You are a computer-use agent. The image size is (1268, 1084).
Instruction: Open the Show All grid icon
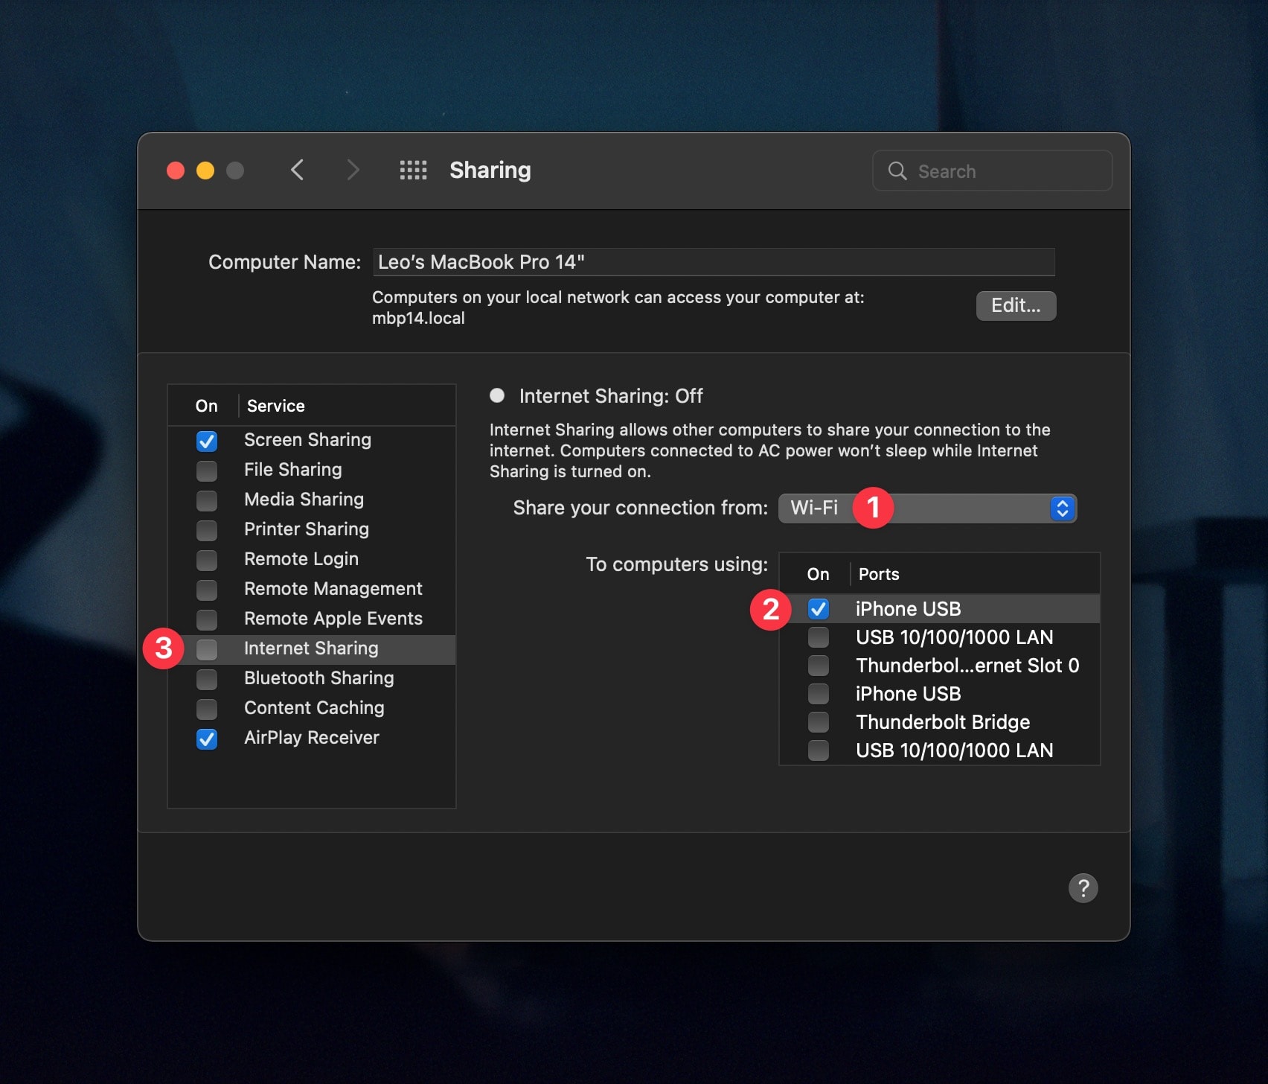[x=414, y=170]
